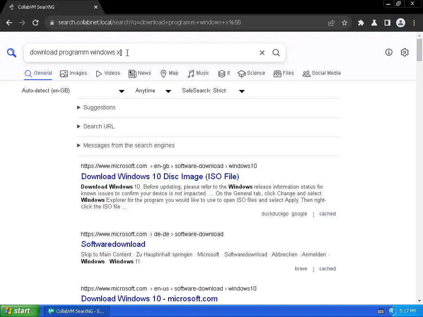Switch to News tab
Viewport: 423px width, 317px height.
[x=140, y=73]
